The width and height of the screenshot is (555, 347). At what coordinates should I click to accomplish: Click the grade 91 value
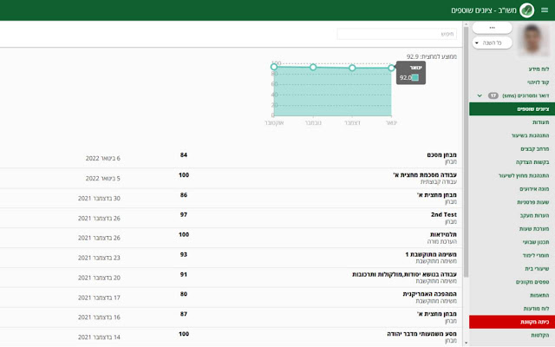point(183,274)
